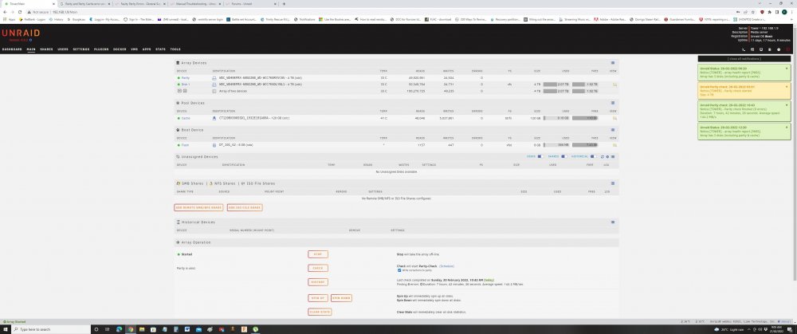Open the Users menu item
797x334 pixels.
[63, 49]
